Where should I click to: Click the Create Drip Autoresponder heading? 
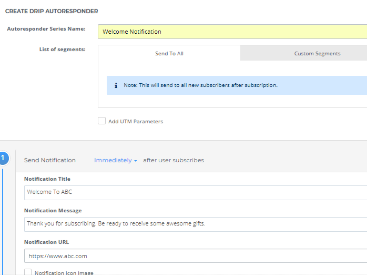point(52,11)
